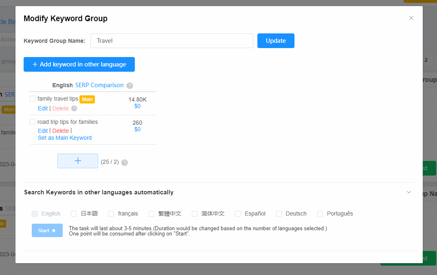Enable the 日本語 language checkbox

(x=74, y=214)
